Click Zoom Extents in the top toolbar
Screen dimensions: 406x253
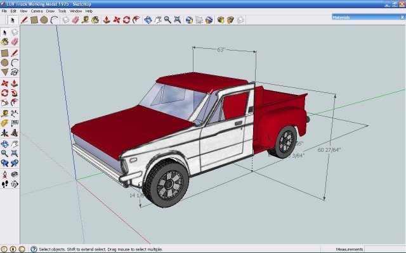176,20
